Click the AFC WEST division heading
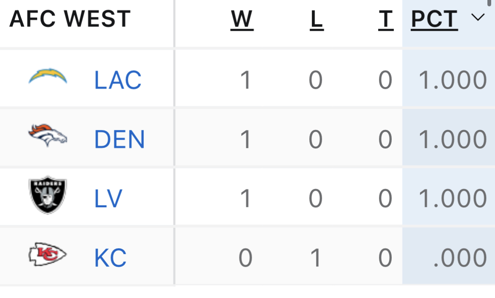This screenshot has width=495, height=298. tap(70, 19)
